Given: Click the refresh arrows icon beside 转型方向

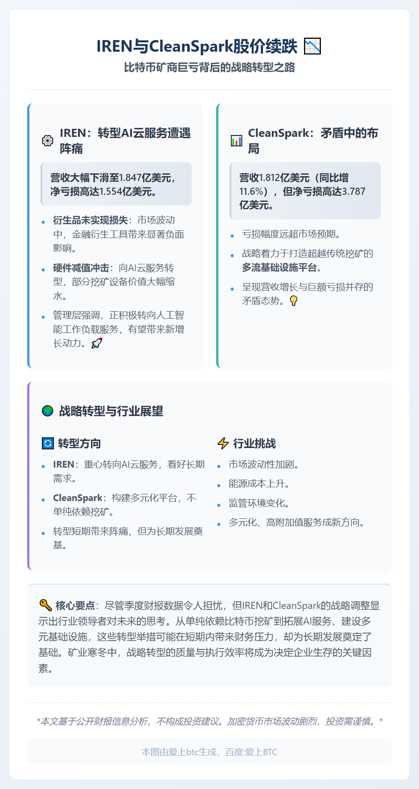Looking at the screenshot, I should pyautogui.click(x=47, y=444).
